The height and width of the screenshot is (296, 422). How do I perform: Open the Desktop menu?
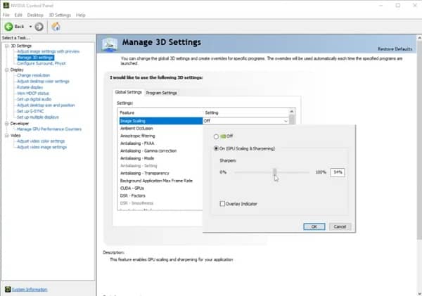pyautogui.click(x=35, y=15)
